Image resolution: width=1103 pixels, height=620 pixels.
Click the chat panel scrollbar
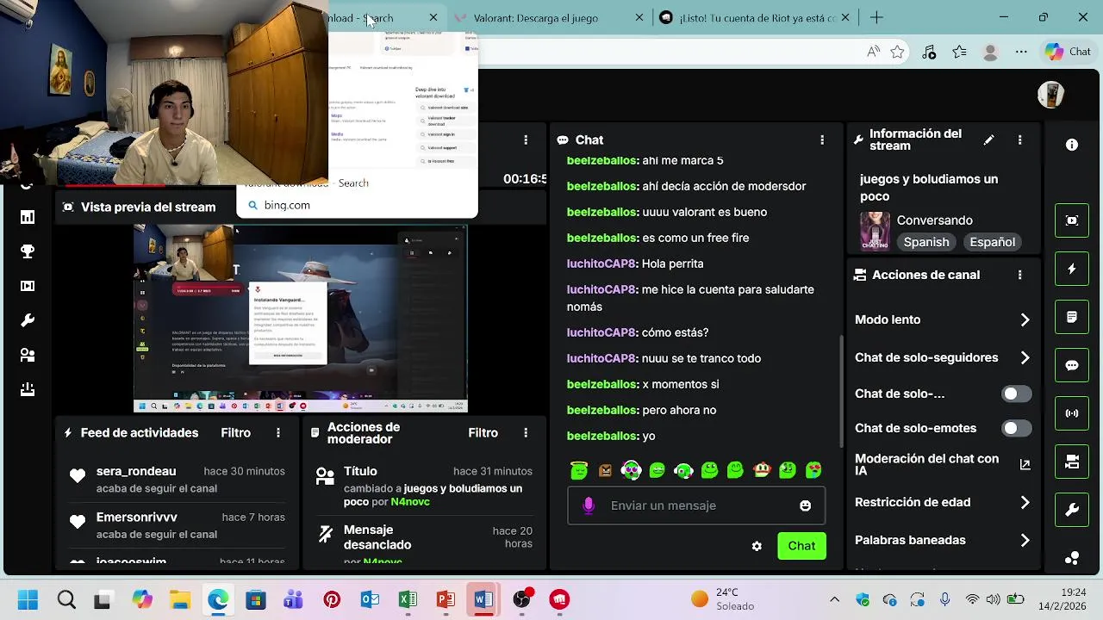click(x=842, y=392)
